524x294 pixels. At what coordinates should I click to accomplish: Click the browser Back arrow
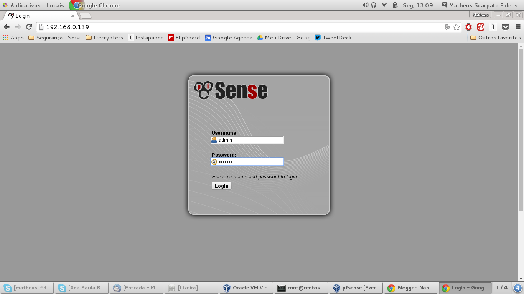[7, 27]
